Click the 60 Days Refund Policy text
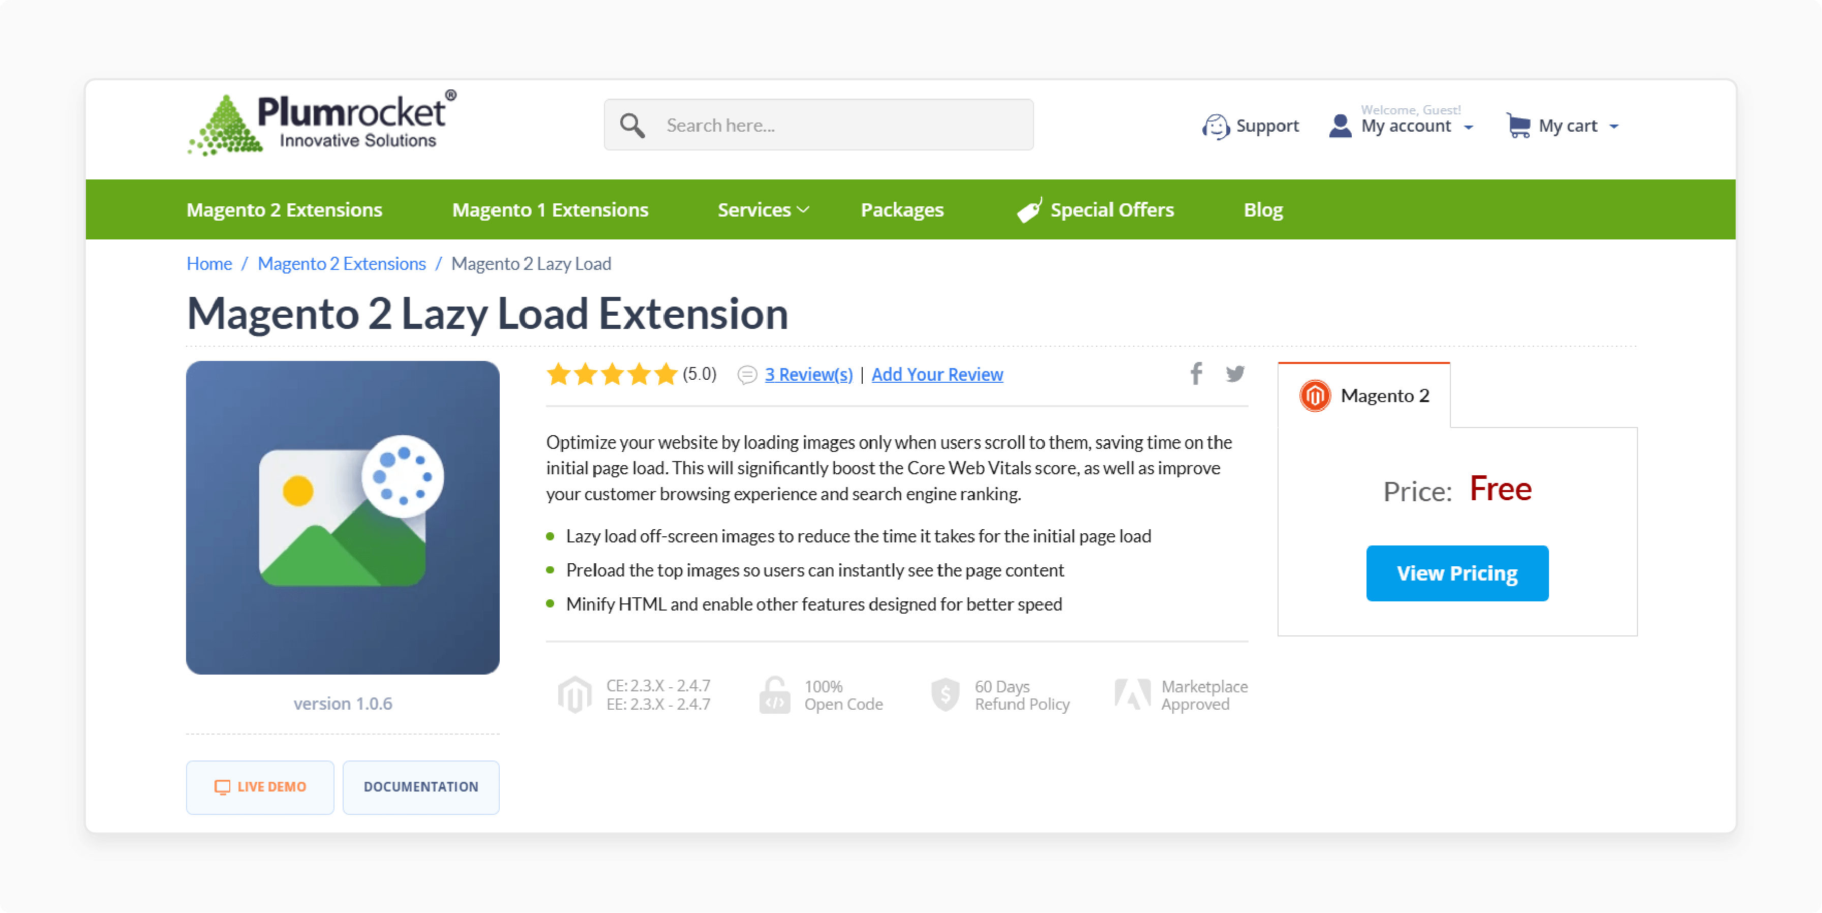Image resolution: width=1822 pixels, height=913 pixels. (x=1022, y=695)
